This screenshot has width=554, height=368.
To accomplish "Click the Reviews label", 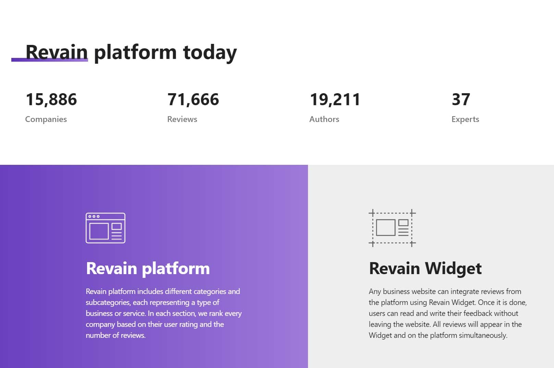I will (182, 119).
